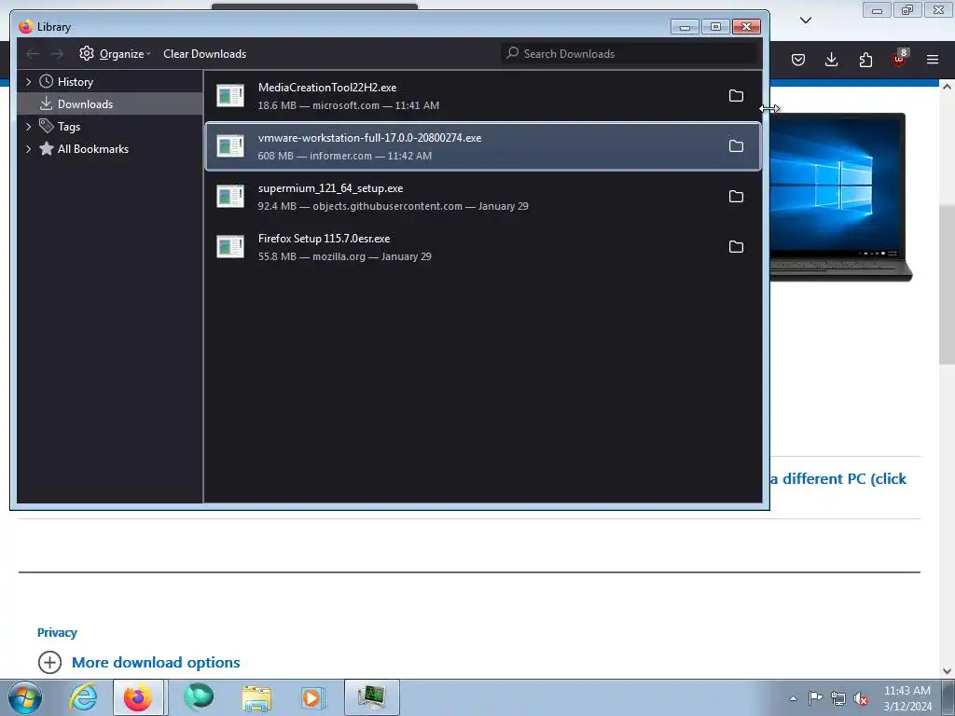Expand the All Bookmarks tree node
The width and height of the screenshot is (955, 716).
point(28,149)
